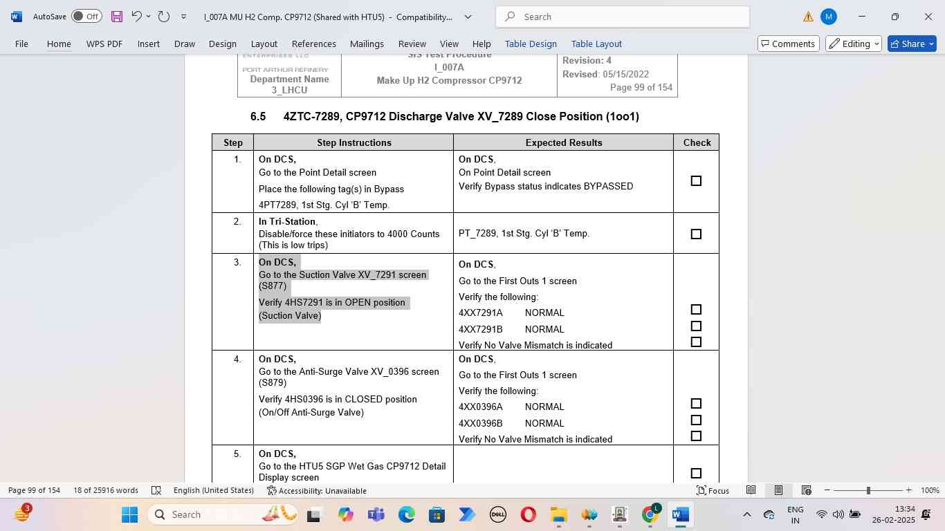
Task: Open Microsoft Teams from taskbar
Action: pyautogui.click(x=376, y=514)
